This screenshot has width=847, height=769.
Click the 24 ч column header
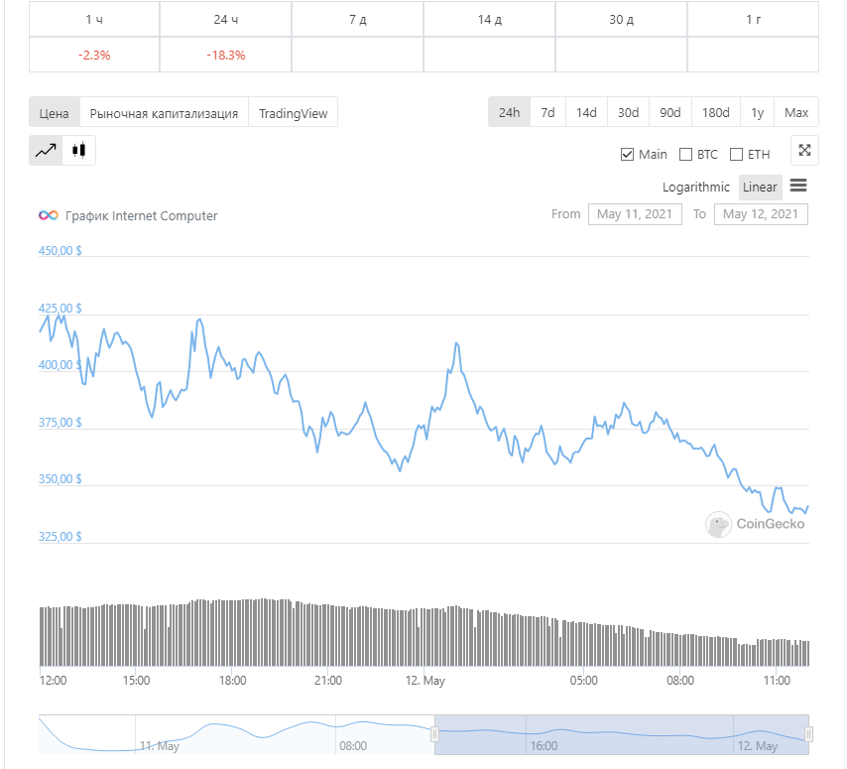click(x=226, y=20)
